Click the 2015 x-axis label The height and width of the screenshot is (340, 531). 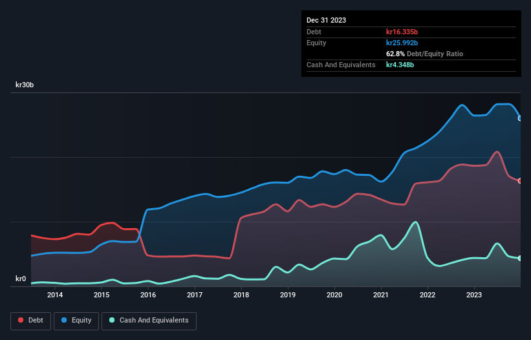click(x=102, y=295)
